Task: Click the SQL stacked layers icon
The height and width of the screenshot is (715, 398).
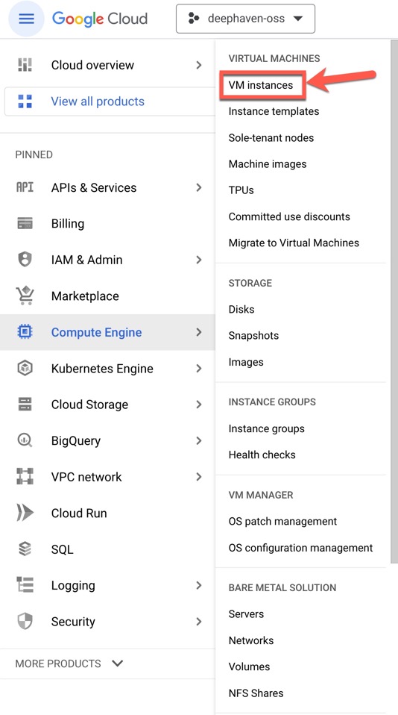Action: [x=25, y=549]
